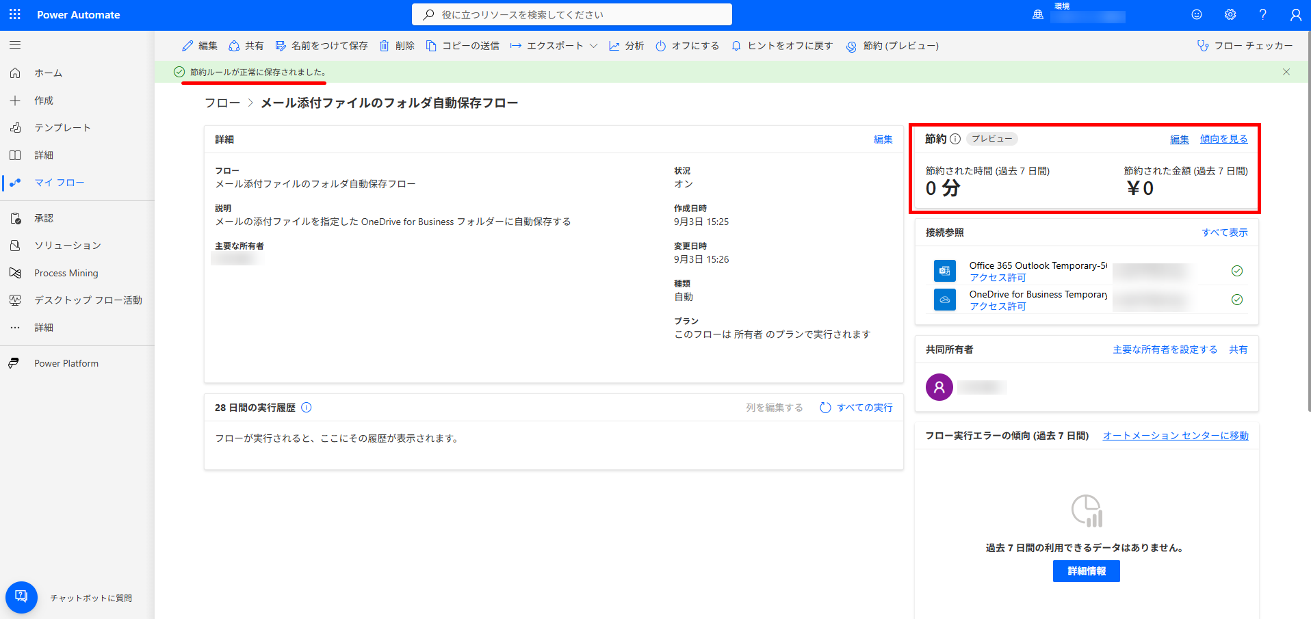
Task: Click the 節約 info icon
Action: click(955, 139)
